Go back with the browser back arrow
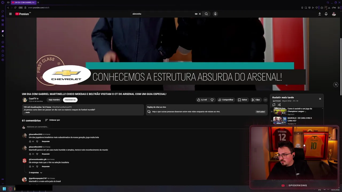Viewport: 342px width, 192px height. [8, 7]
